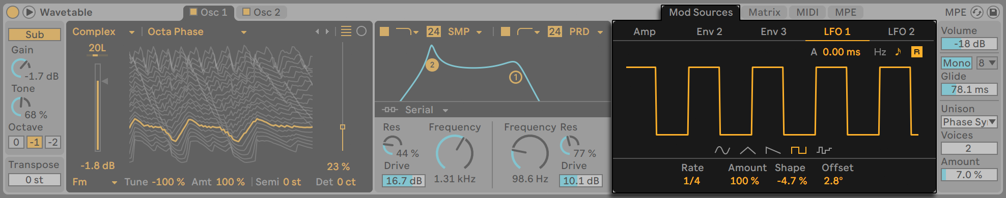Switch to the Osc 2 tab
Viewport: 1006px width, 198px height.
262,12
